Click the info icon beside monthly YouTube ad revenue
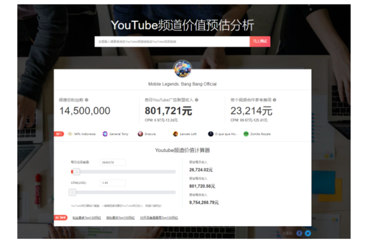Viewport: 380px width, 251px height. (197, 100)
